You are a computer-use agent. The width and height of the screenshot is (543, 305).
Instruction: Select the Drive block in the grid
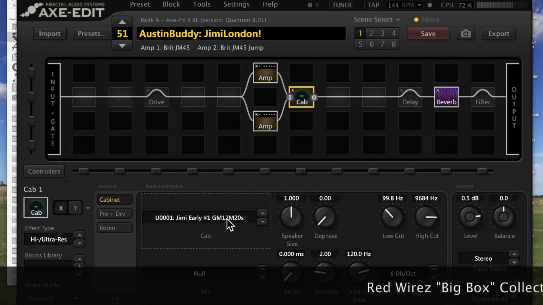coord(157,97)
